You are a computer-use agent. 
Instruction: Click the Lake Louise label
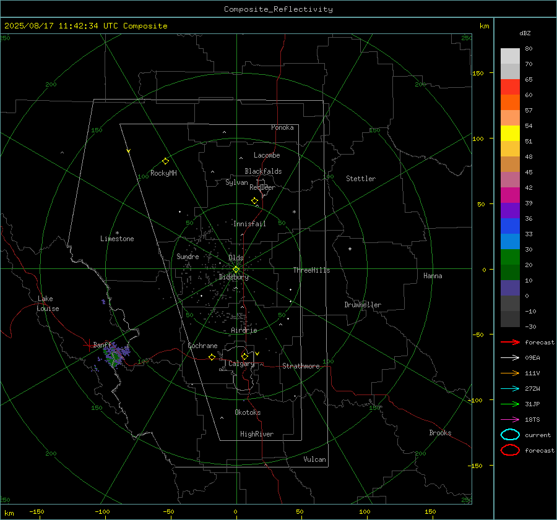[x=48, y=304]
